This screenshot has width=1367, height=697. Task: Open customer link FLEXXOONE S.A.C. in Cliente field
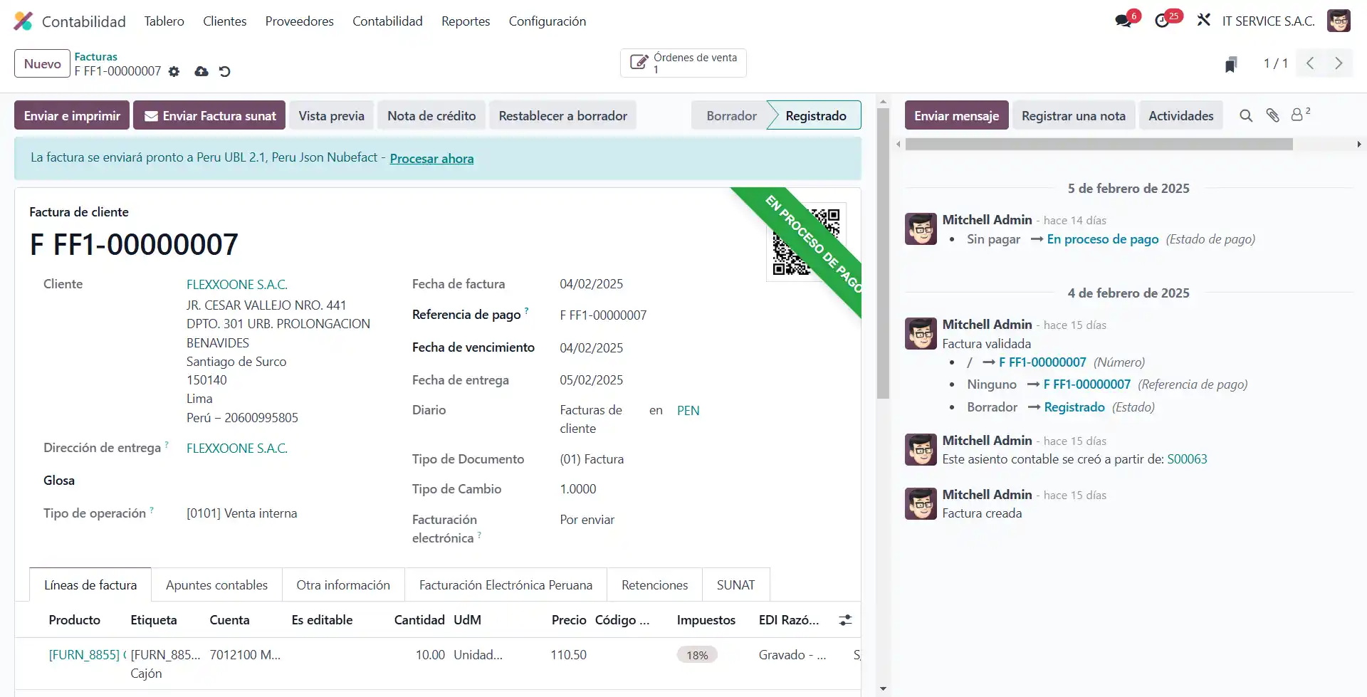coord(237,284)
